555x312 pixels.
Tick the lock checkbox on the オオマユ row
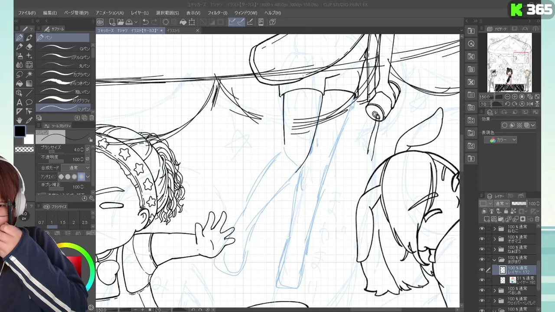tap(489, 239)
